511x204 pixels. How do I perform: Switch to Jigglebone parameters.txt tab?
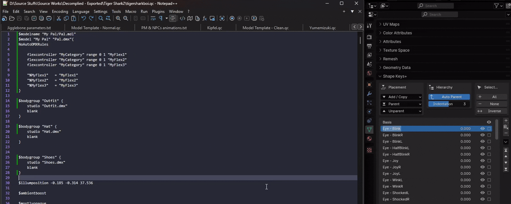click(x=29, y=28)
